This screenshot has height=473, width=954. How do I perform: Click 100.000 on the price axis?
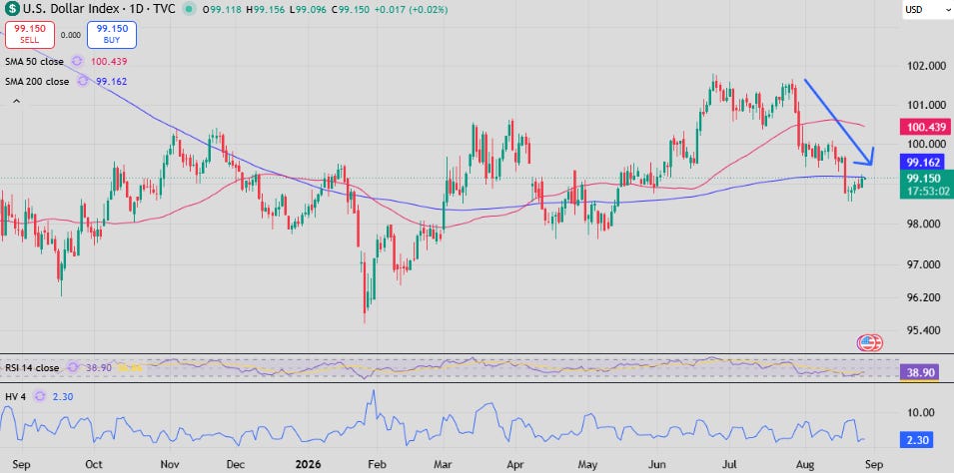pos(927,144)
